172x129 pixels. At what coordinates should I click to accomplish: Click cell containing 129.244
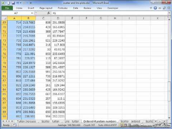coord(58,85)
